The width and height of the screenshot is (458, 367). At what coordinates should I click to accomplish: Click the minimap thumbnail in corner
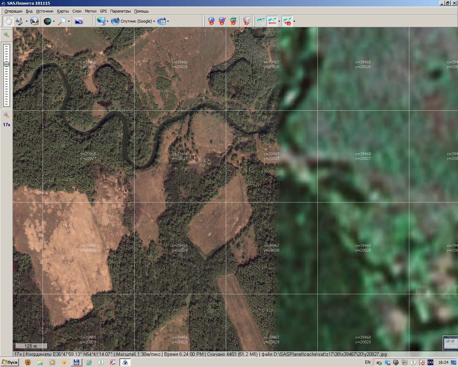point(450,343)
